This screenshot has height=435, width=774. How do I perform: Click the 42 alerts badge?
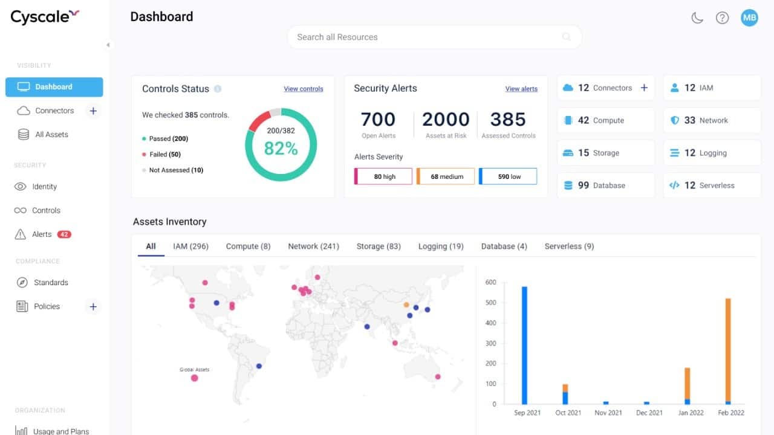tap(64, 234)
